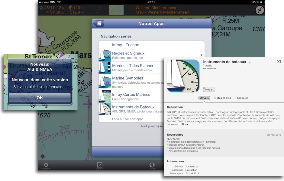Viewport: 284px width, 181px height.
Task: Tap the Western Mediterranean chart title
Action: click(157, 8)
